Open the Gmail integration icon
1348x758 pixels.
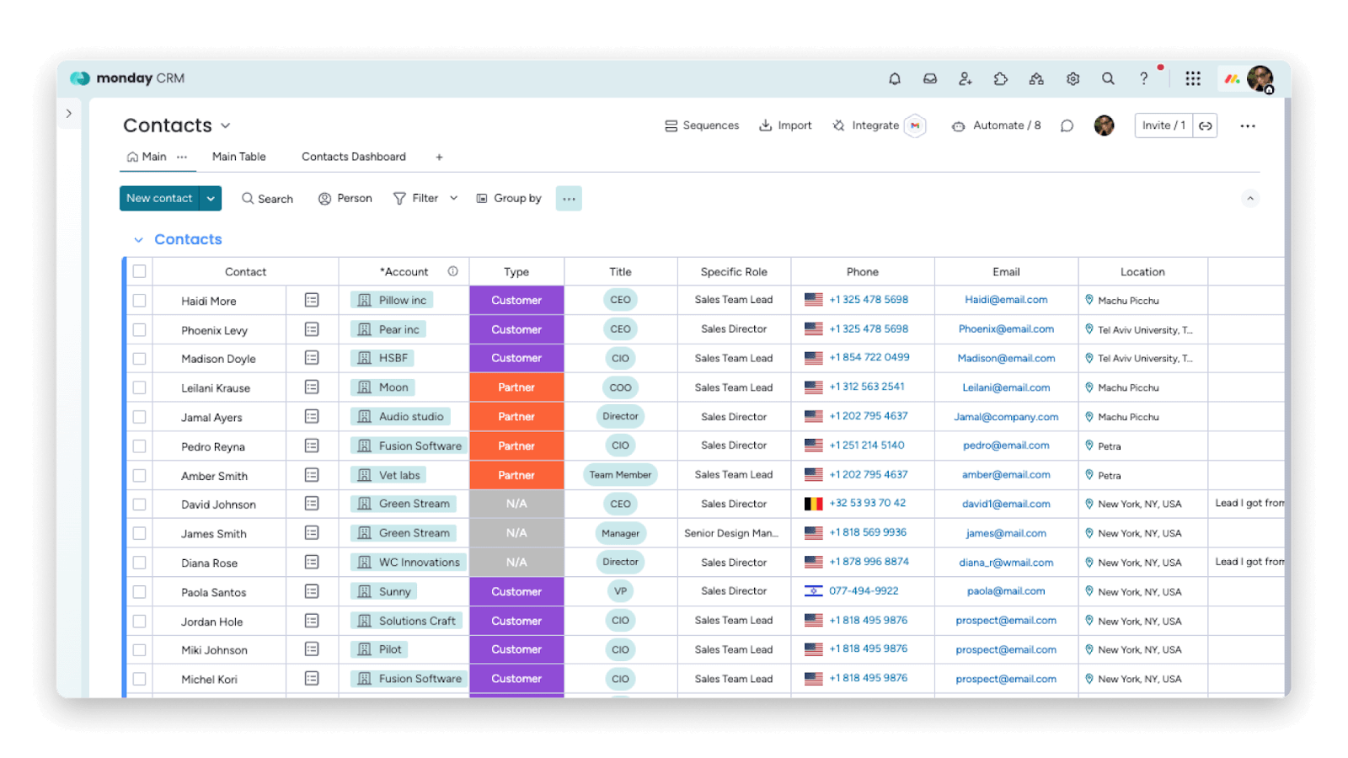point(915,125)
